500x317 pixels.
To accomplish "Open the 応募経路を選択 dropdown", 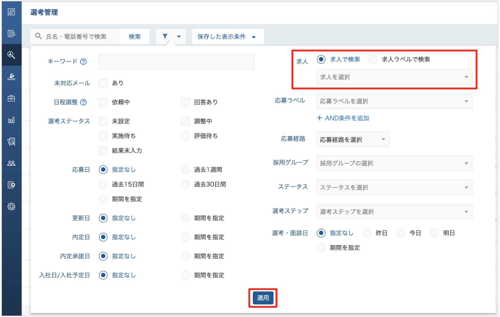I will point(353,139).
